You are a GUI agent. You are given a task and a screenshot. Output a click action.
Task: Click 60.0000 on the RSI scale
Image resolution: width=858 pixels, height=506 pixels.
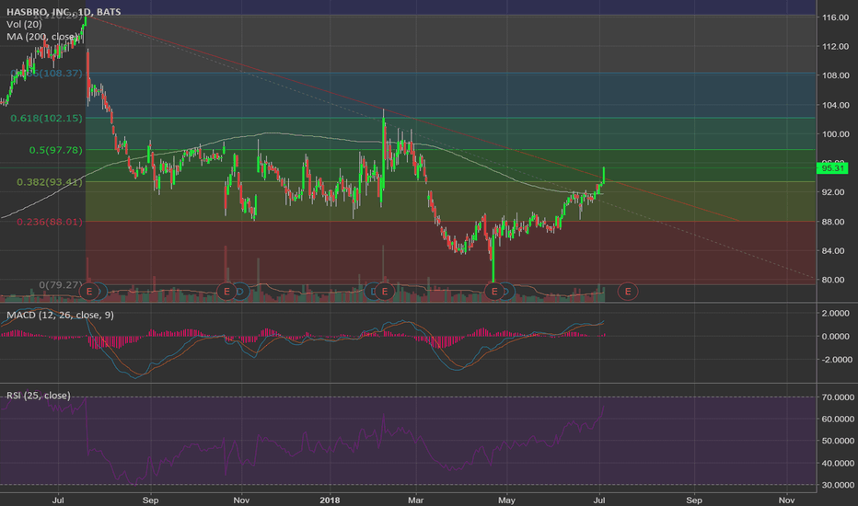tap(838, 419)
